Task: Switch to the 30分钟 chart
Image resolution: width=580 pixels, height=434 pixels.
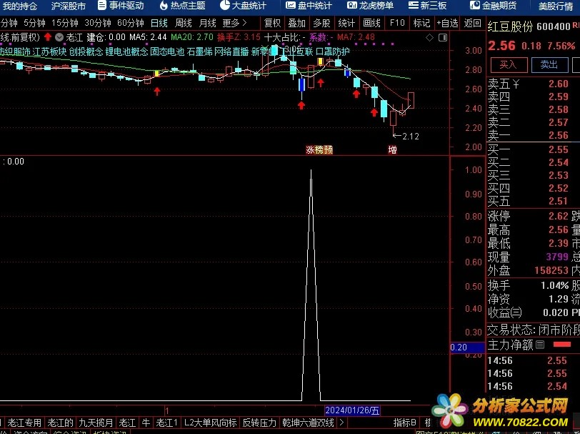Action: (98, 23)
